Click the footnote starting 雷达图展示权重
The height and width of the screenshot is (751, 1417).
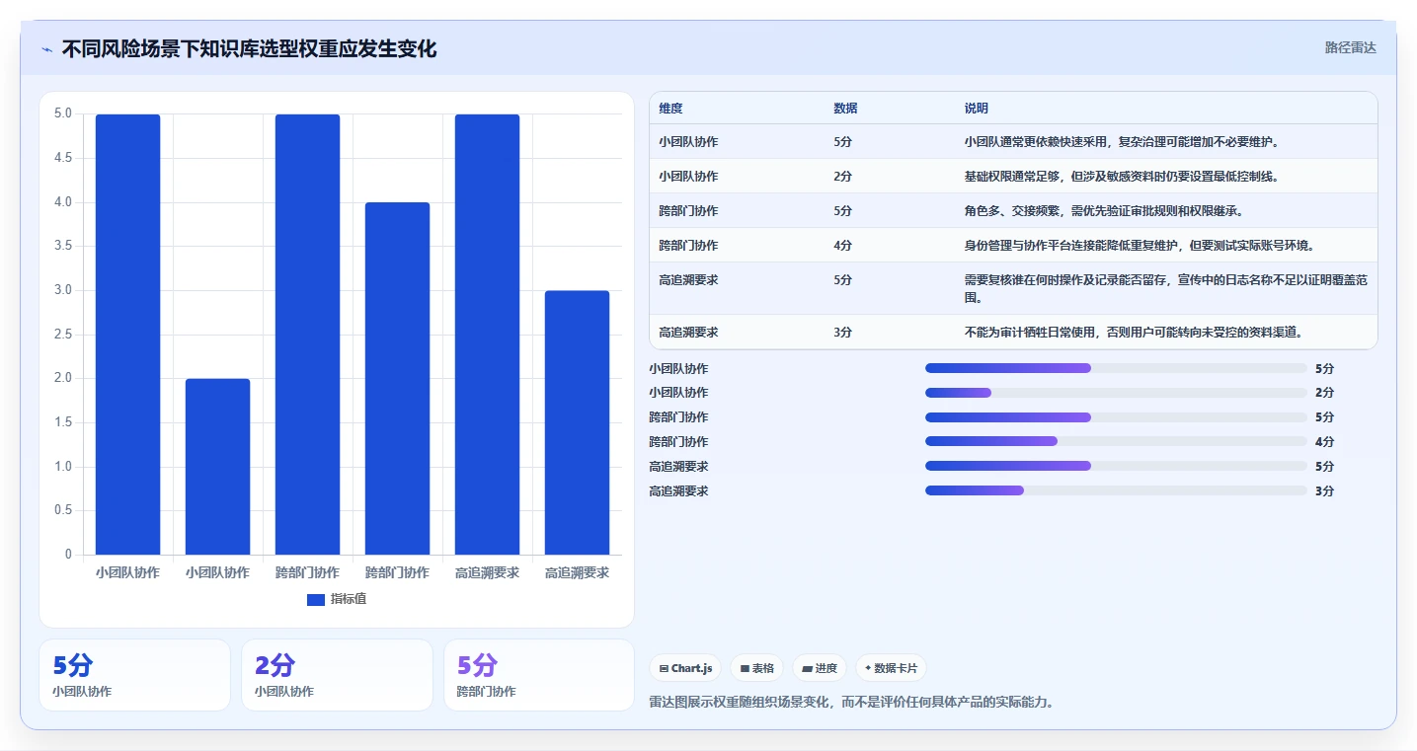tap(852, 703)
